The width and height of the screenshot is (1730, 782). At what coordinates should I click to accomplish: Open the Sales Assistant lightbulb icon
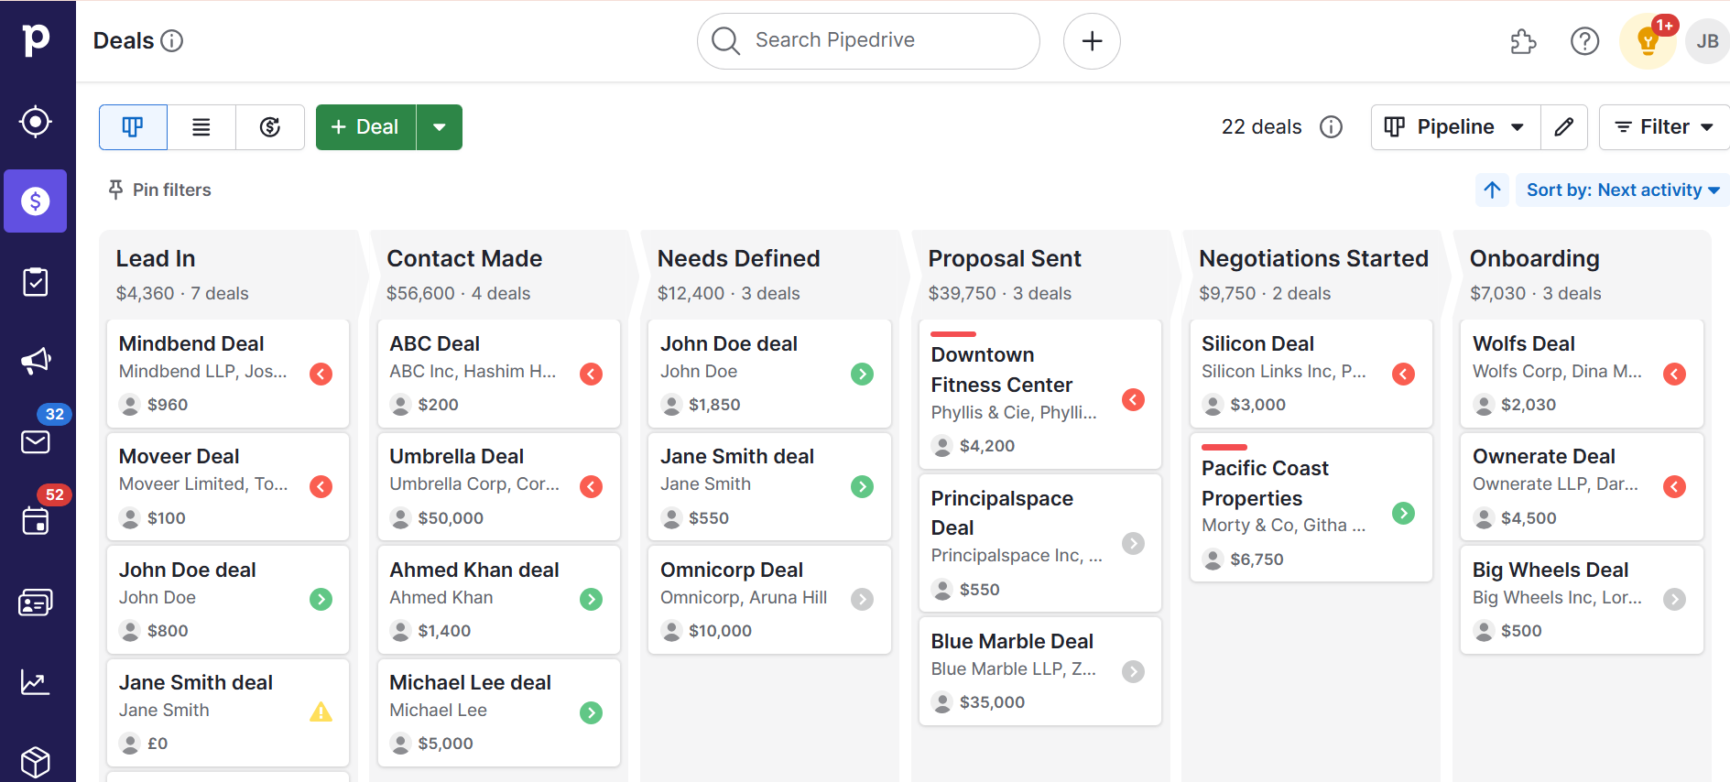click(1648, 41)
